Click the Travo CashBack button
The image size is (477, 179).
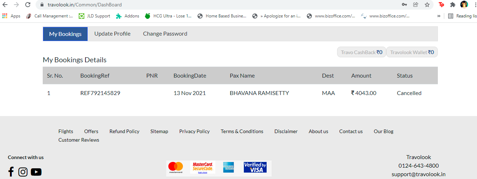[361, 52]
